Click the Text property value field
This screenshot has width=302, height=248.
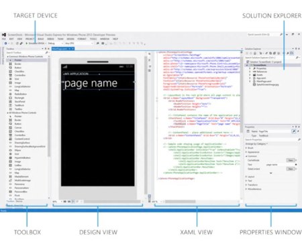280,165
